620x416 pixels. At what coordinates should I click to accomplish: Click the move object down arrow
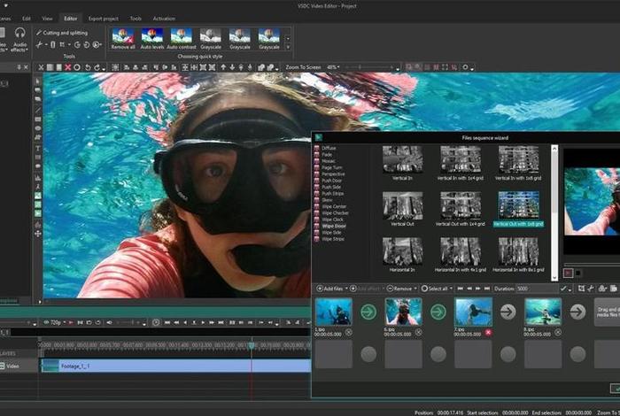click(232, 67)
